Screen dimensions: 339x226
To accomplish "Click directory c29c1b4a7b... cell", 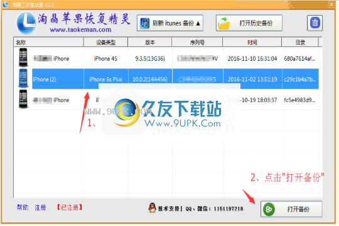I will pos(299,80).
